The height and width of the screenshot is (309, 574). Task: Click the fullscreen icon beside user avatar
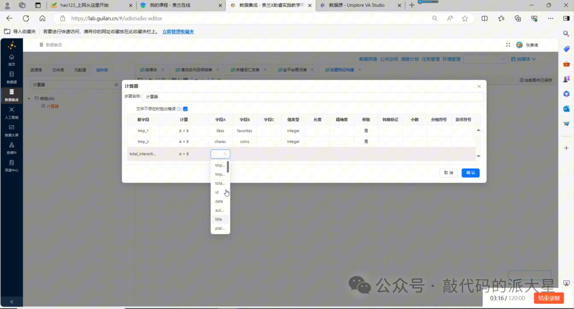tap(508, 45)
